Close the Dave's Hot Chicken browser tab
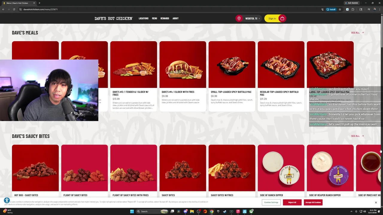The width and height of the screenshot is (383, 215). tap(34, 3)
